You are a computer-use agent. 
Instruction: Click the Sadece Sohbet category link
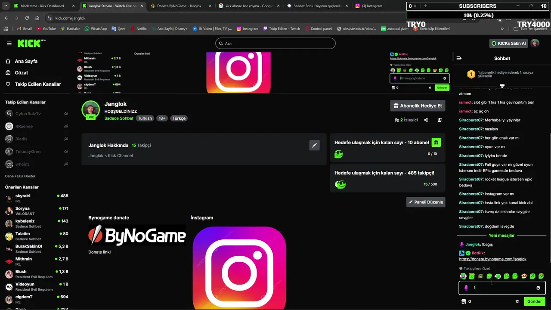coord(119,118)
